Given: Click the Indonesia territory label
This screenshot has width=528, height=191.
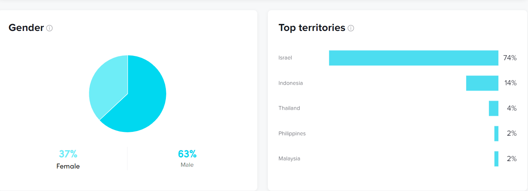Looking at the screenshot, I should pyautogui.click(x=290, y=83).
